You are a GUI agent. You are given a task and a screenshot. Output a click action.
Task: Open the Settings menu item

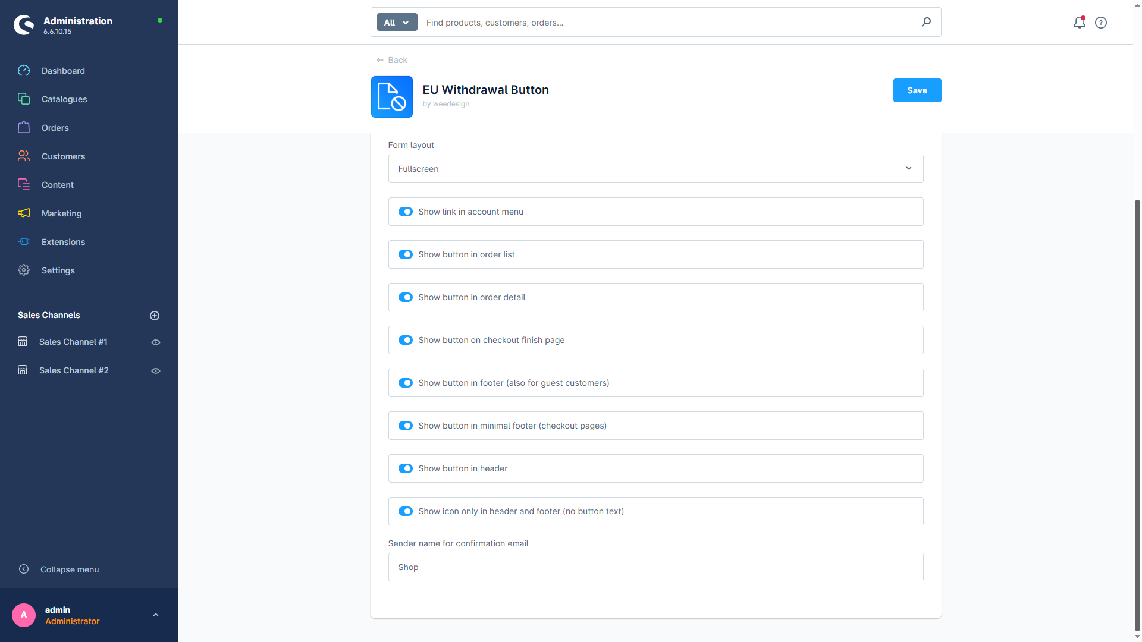click(58, 270)
